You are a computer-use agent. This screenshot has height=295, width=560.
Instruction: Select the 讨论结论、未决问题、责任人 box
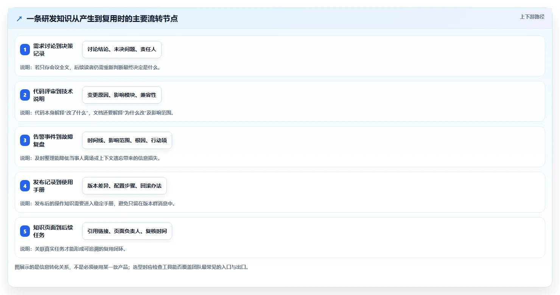(122, 50)
